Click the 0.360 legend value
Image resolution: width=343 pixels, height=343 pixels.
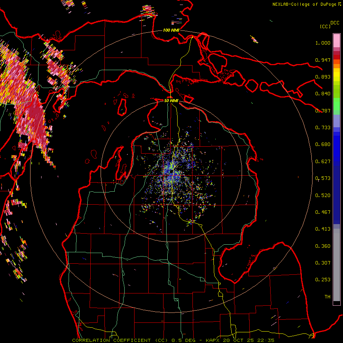click(x=323, y=246)
